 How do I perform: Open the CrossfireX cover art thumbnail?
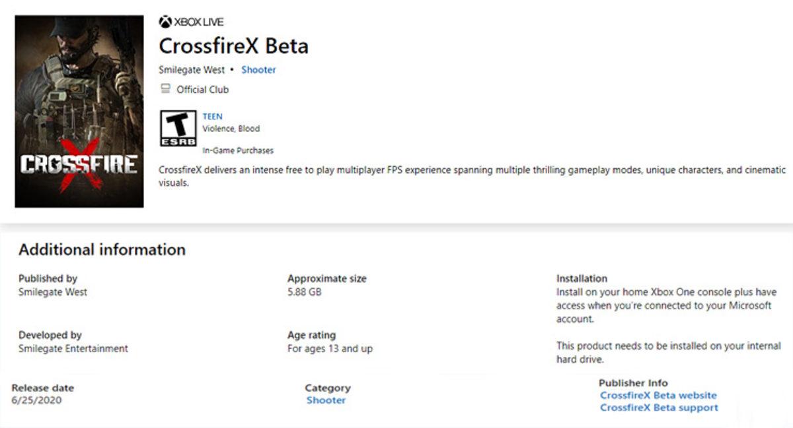click(79, 111)
